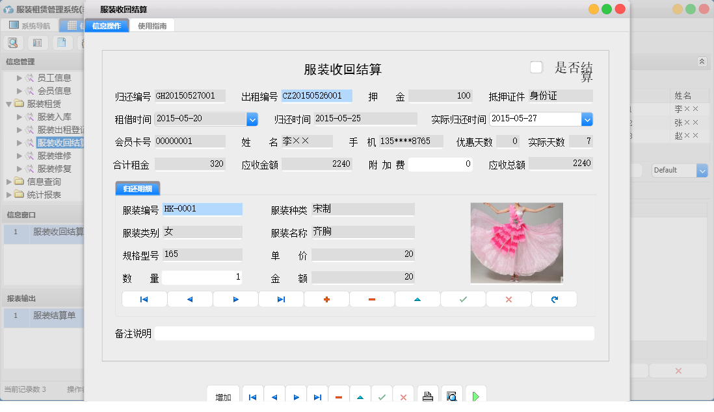Enable the 是否结算 checkbox
The image size is (714, 412).
536,66
